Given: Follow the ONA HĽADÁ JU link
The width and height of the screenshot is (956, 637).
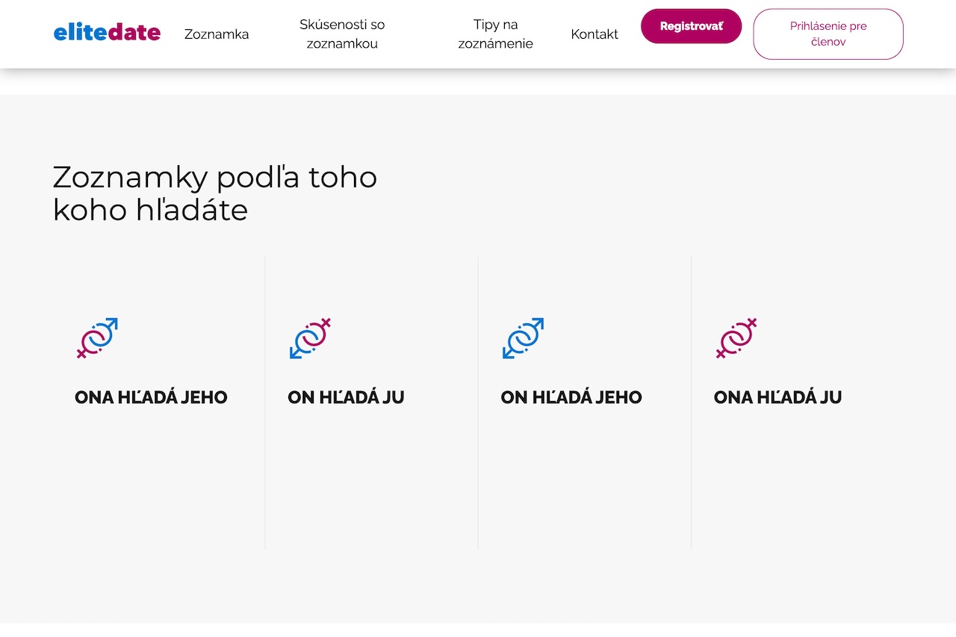Looking at the screenshot, I should [777, 397].
